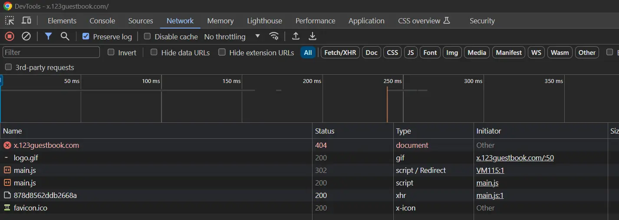The width and height of the screenshot is (619, 220).
Task: Filter requests by CSS
Action: 392,52
